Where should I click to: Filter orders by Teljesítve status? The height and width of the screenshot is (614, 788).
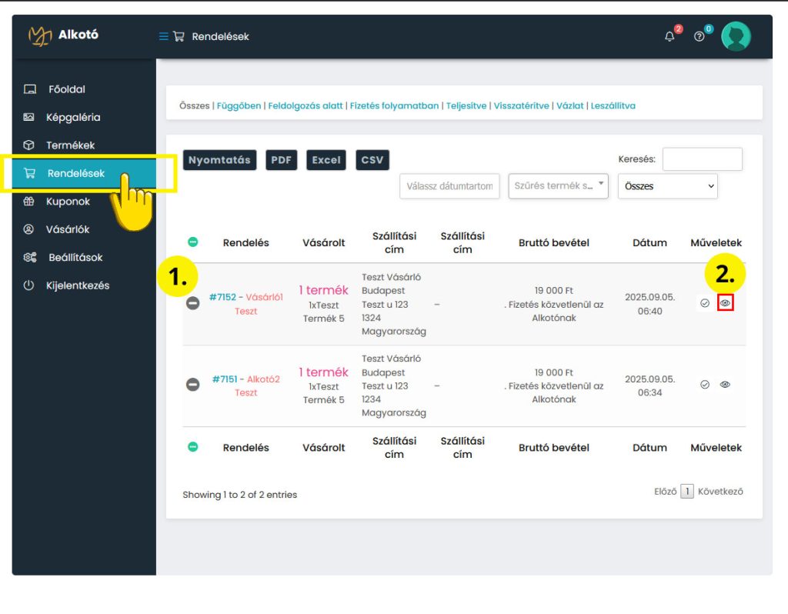(x=466, y=106)
